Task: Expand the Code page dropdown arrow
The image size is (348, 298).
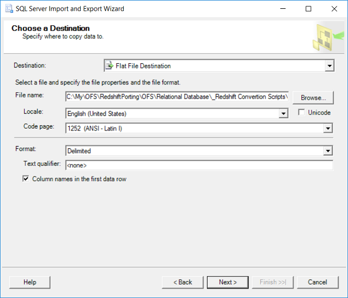Action: (328, 129)
